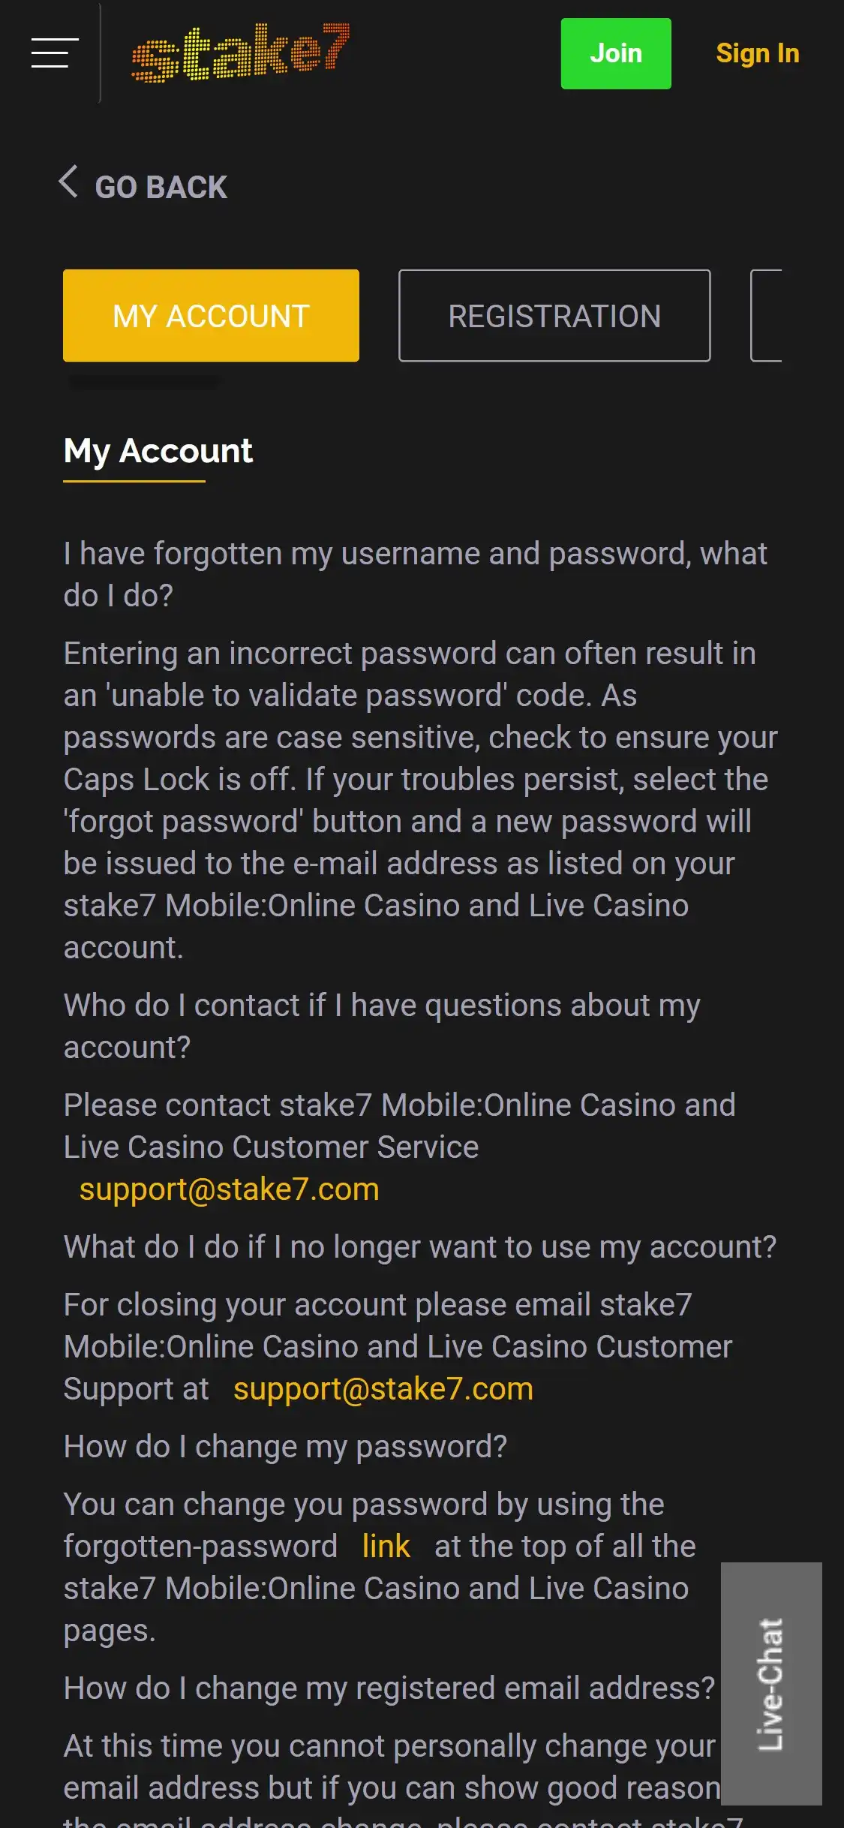The width and height of the screenshot is (844, 1828).
Task: Click the My Account section heading
Action: [x=158, y=451]
